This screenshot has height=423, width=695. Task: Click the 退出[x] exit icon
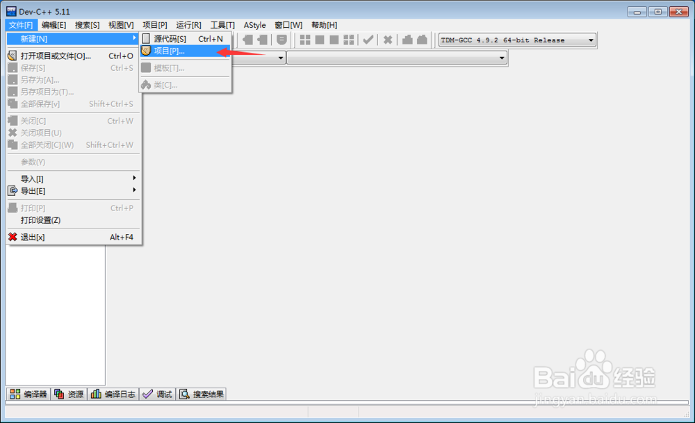pyautogui.click(x=12, y=237)
